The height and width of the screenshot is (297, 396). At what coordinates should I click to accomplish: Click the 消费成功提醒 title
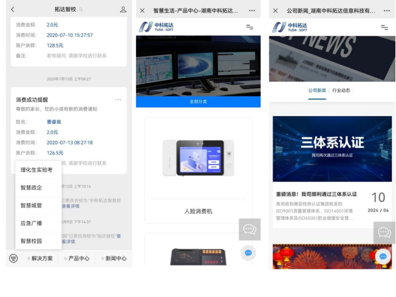pos(32,100)
